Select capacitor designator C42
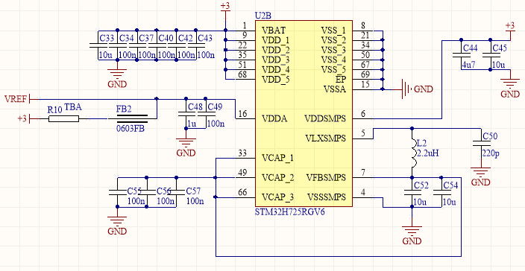This screenshot has height=271, width=525. coord(185,38)
